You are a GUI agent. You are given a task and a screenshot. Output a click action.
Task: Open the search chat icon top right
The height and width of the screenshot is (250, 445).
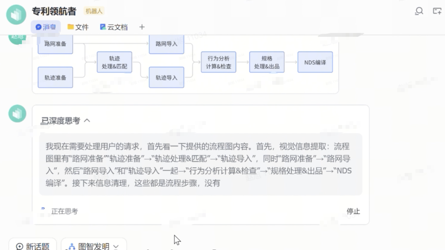point(419,11)
